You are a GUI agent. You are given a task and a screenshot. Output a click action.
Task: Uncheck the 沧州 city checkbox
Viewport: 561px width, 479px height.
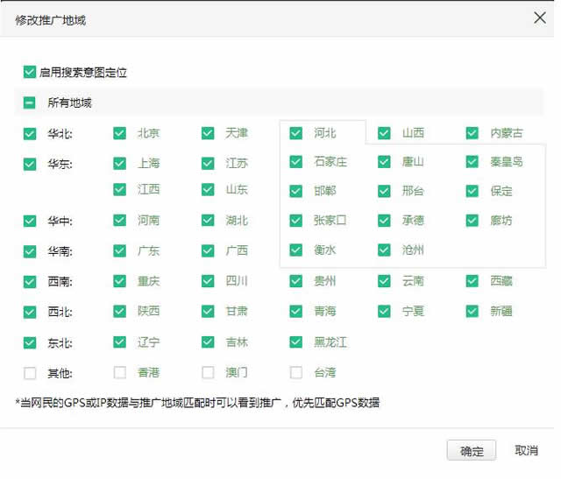point(384,250)
